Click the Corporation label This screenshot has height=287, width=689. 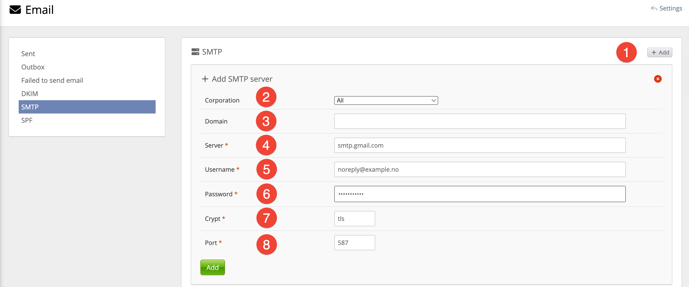click(222, 100)
